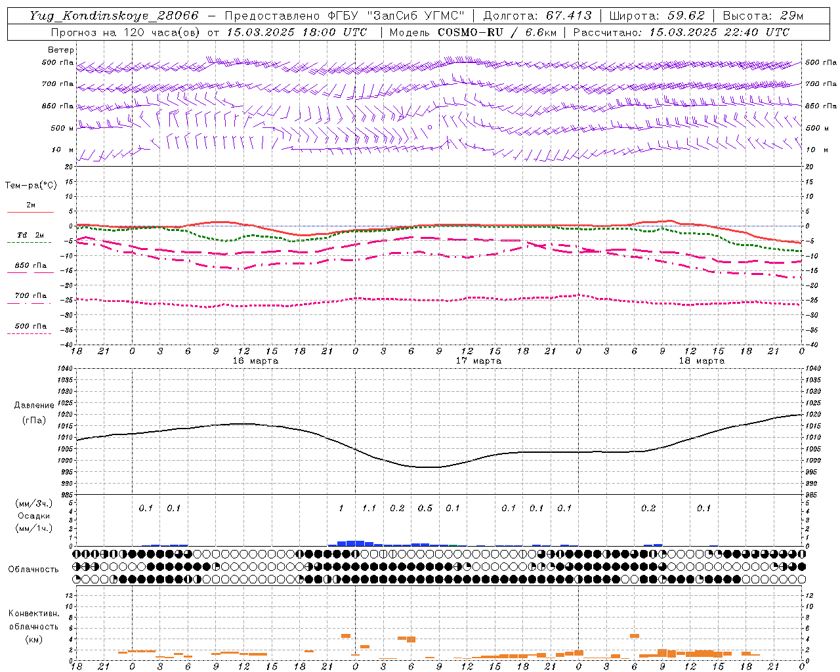This screenshot has height=672, width=840.
Task: Click the 3-hour precipitation value 1.1
Action: coord(369,508)
